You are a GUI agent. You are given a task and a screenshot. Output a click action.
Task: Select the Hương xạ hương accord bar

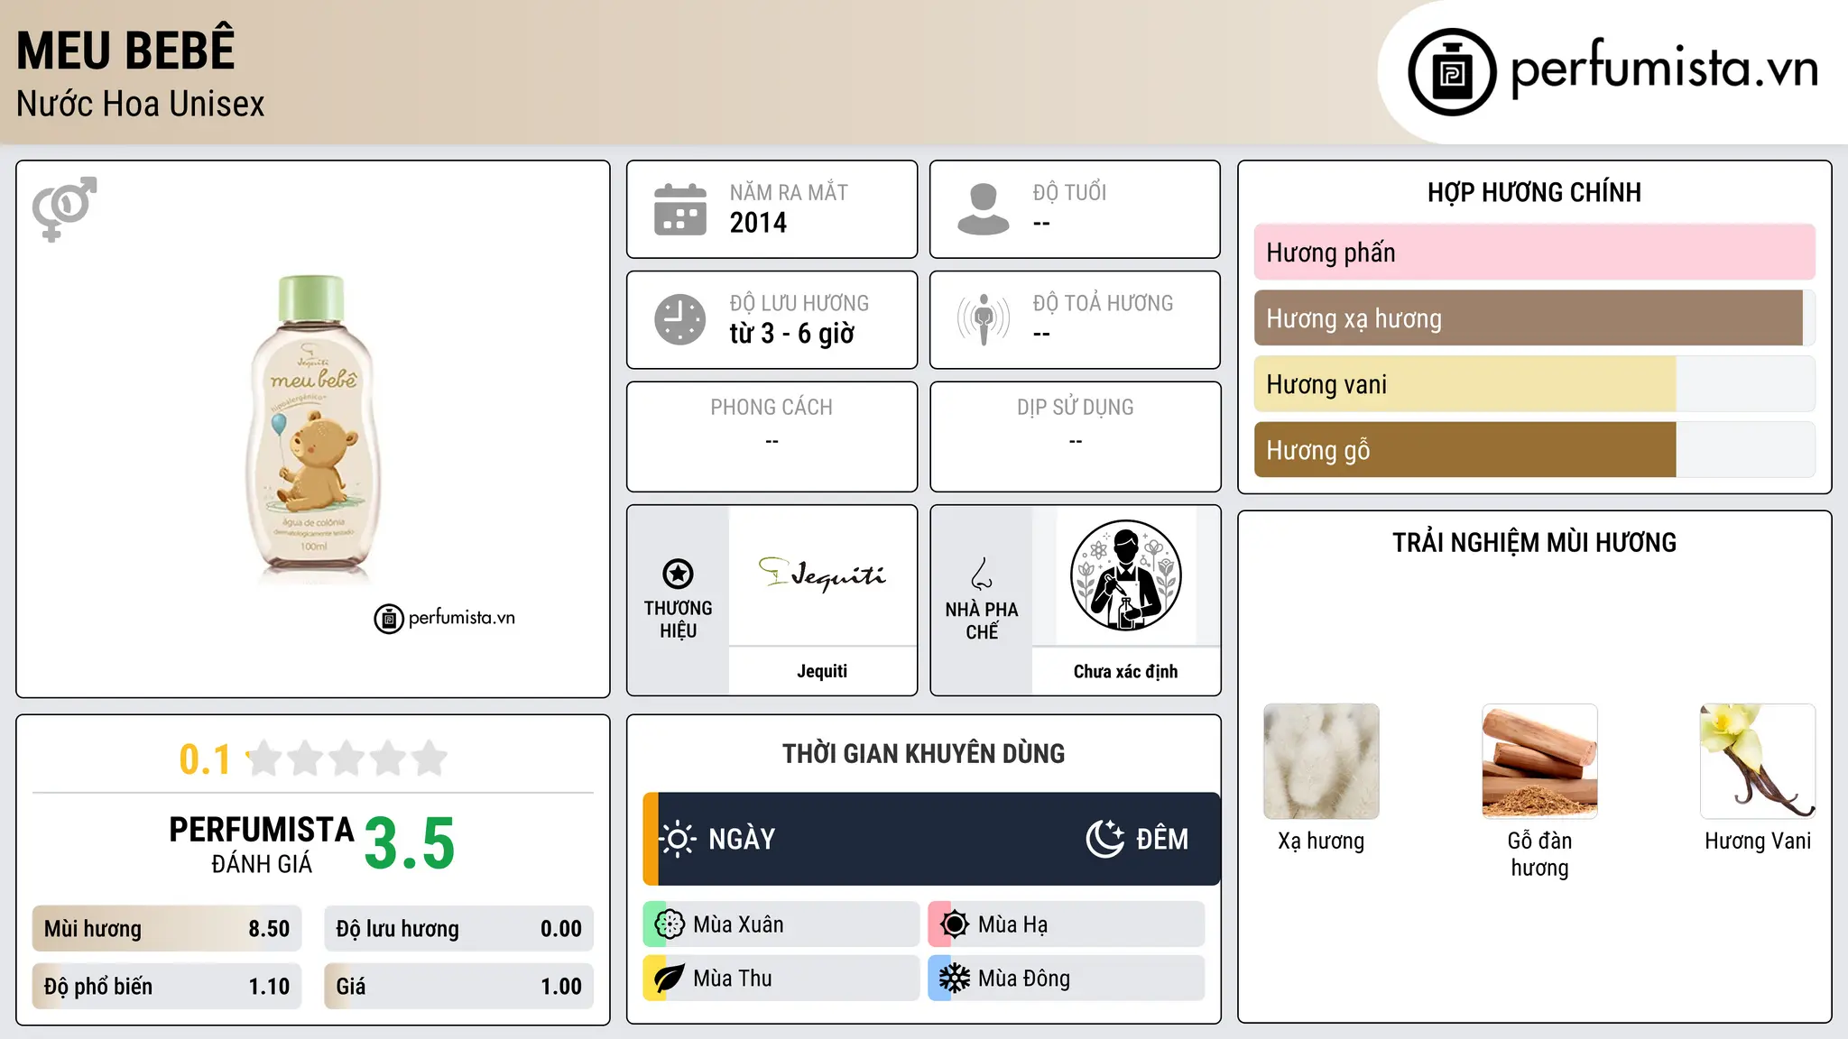click(1535, 318)
